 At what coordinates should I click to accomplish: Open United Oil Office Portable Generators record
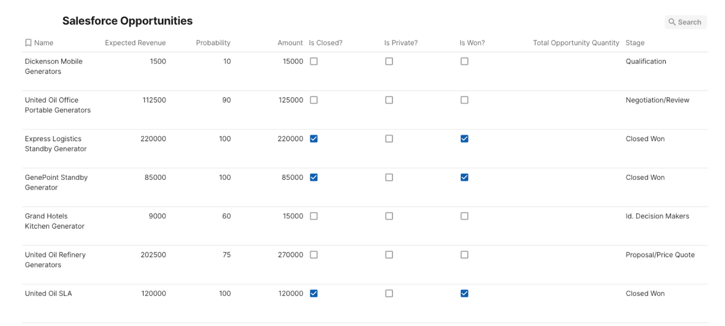click(58, 105)
